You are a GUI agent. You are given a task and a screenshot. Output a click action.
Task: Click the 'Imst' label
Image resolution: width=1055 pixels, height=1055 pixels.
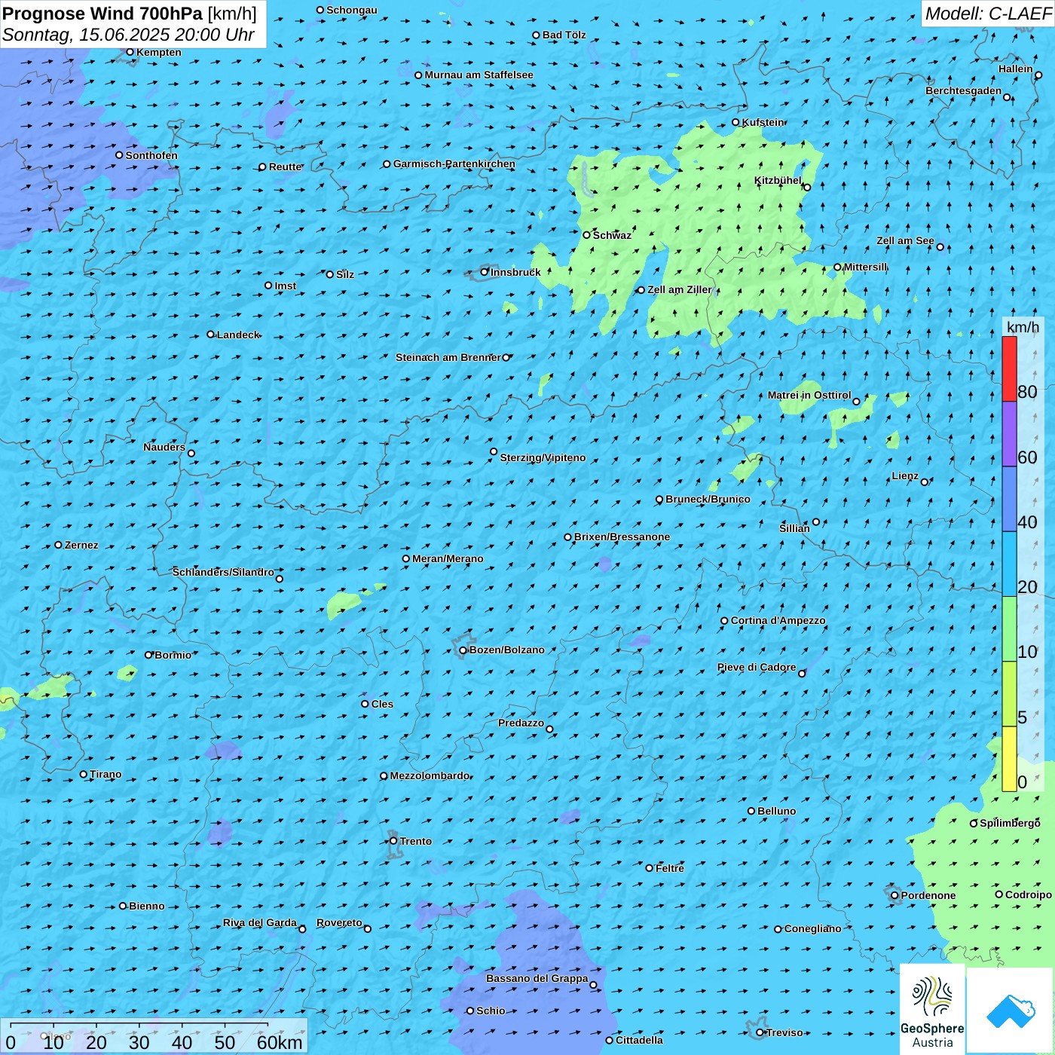point(286,286)
